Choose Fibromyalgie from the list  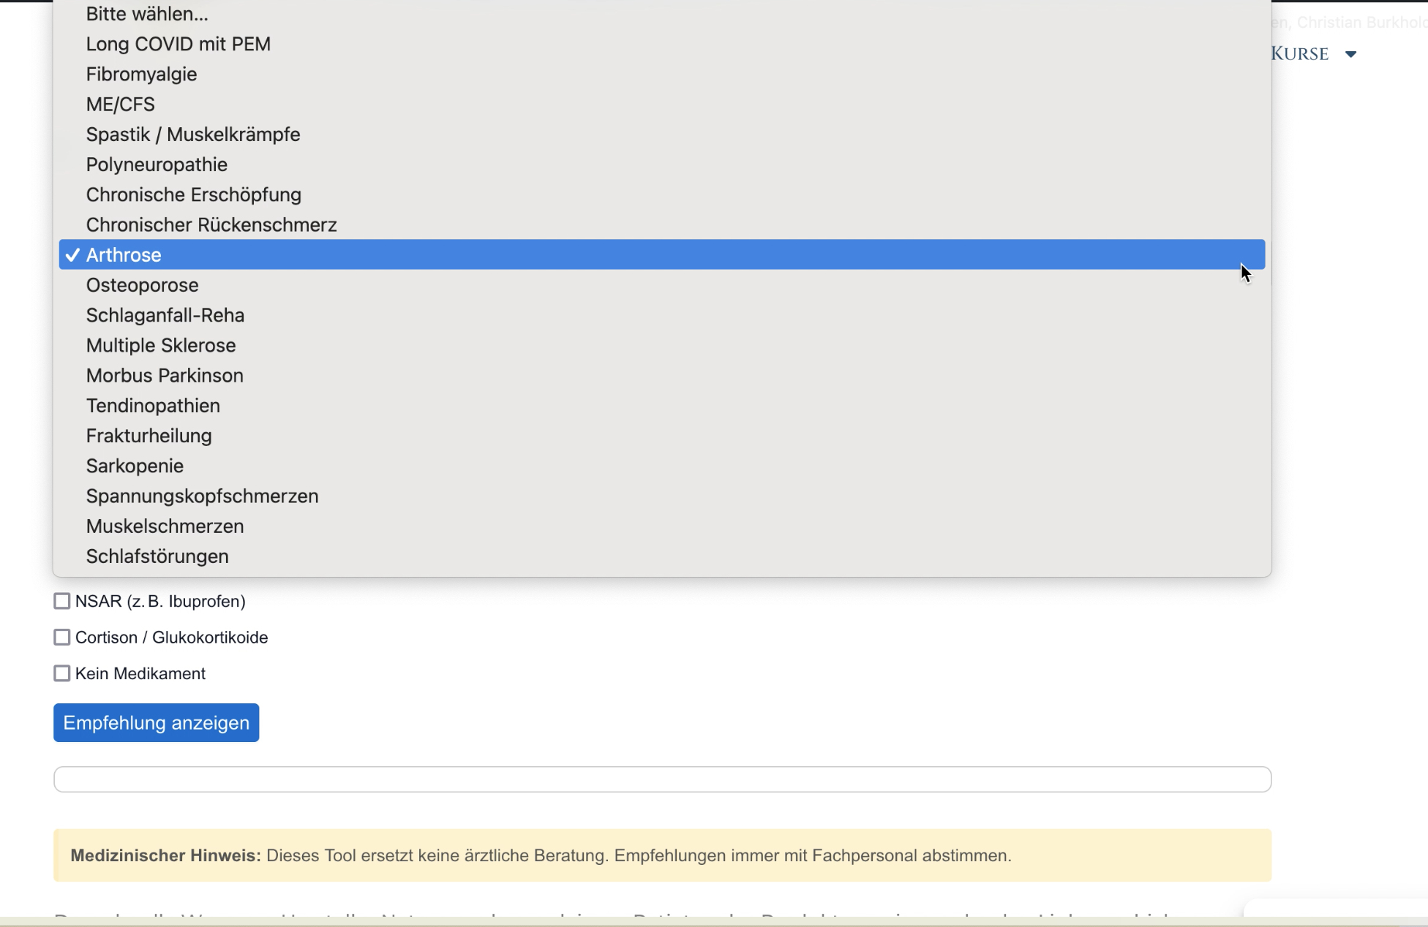point(141,75)
